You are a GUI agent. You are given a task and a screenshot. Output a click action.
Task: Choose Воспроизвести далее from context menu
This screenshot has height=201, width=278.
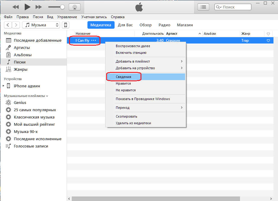click(x=145, y=46)
